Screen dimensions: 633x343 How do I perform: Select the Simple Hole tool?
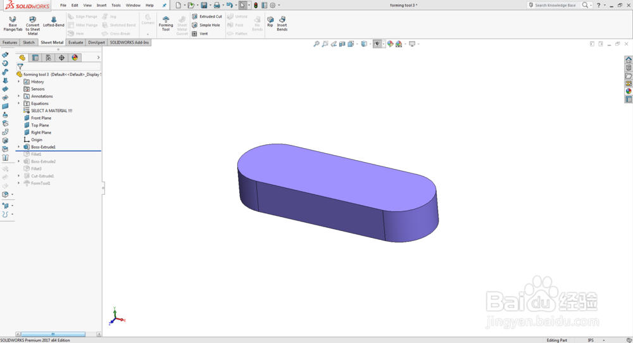pyautogui.click(x=206, y=25)
